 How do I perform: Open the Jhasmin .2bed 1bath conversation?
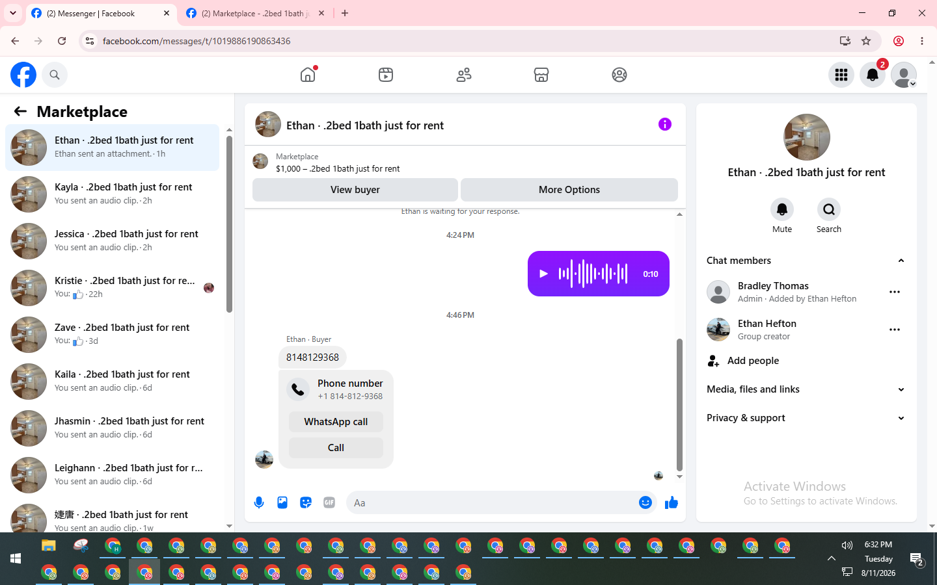(113, 428)
